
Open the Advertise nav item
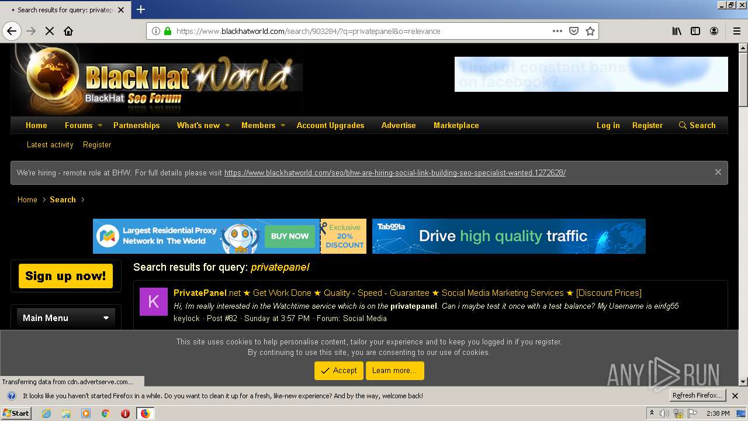point(399,125)
